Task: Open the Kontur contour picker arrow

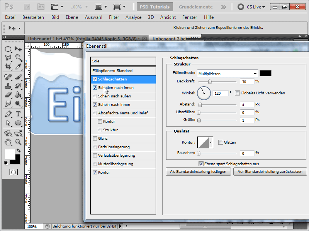Action: tap(211, 142)
